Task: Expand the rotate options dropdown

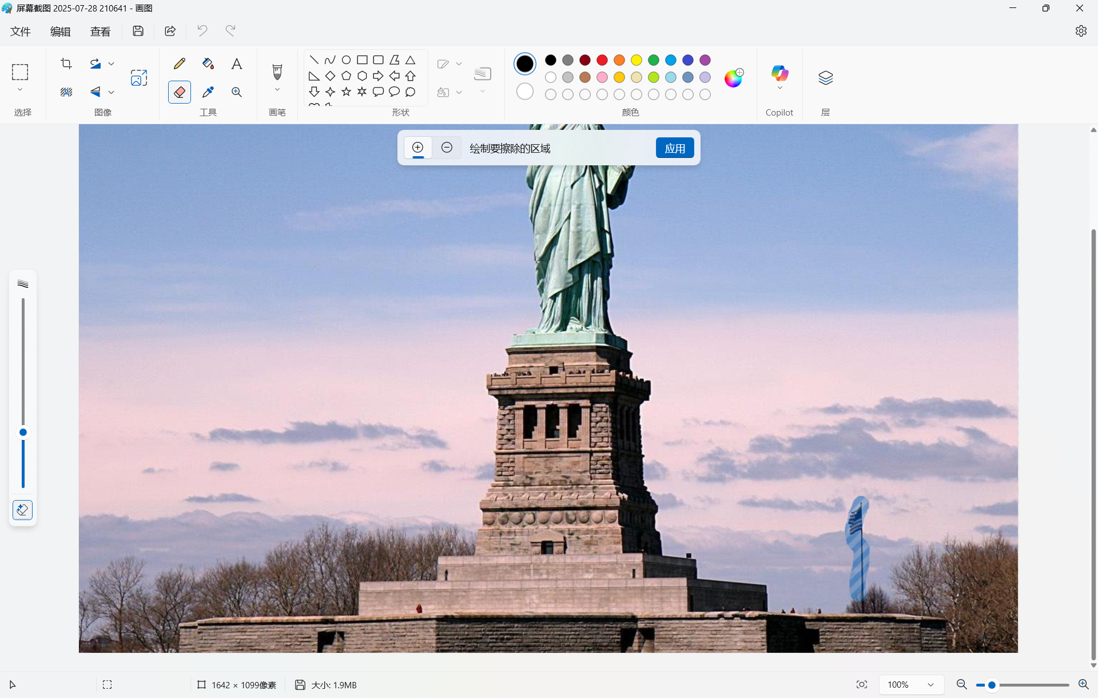Action: point(112,64)
